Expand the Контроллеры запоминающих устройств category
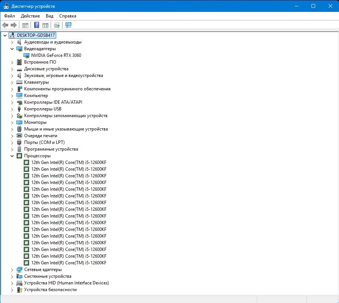Image resolution: width=339 pixels, height=303 pixels. [12, 116]
